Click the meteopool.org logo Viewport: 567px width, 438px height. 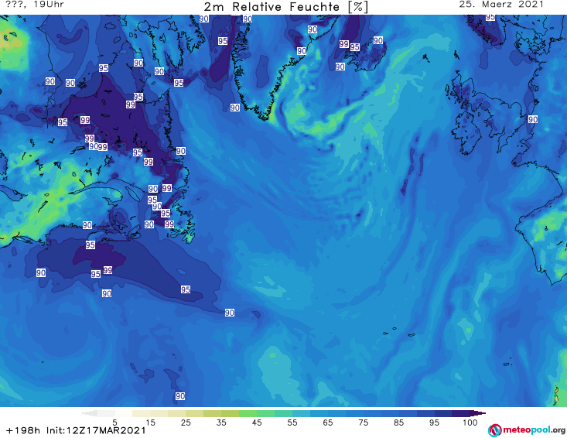pos(527,430)
